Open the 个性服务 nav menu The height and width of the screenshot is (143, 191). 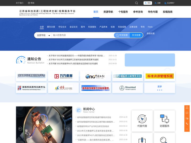(x=123, y=12)
